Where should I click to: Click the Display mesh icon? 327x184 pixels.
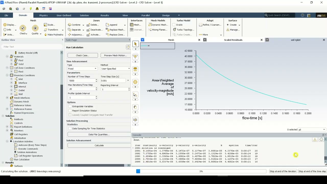5,25
